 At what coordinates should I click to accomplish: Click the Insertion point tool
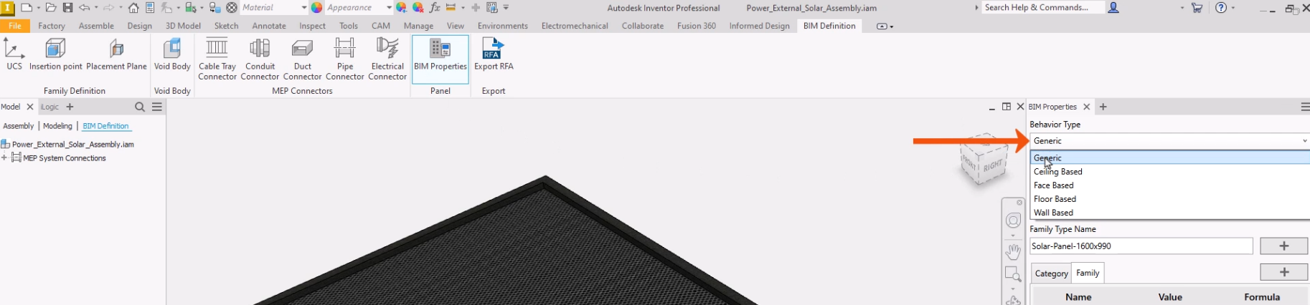(x=55, y=54)
